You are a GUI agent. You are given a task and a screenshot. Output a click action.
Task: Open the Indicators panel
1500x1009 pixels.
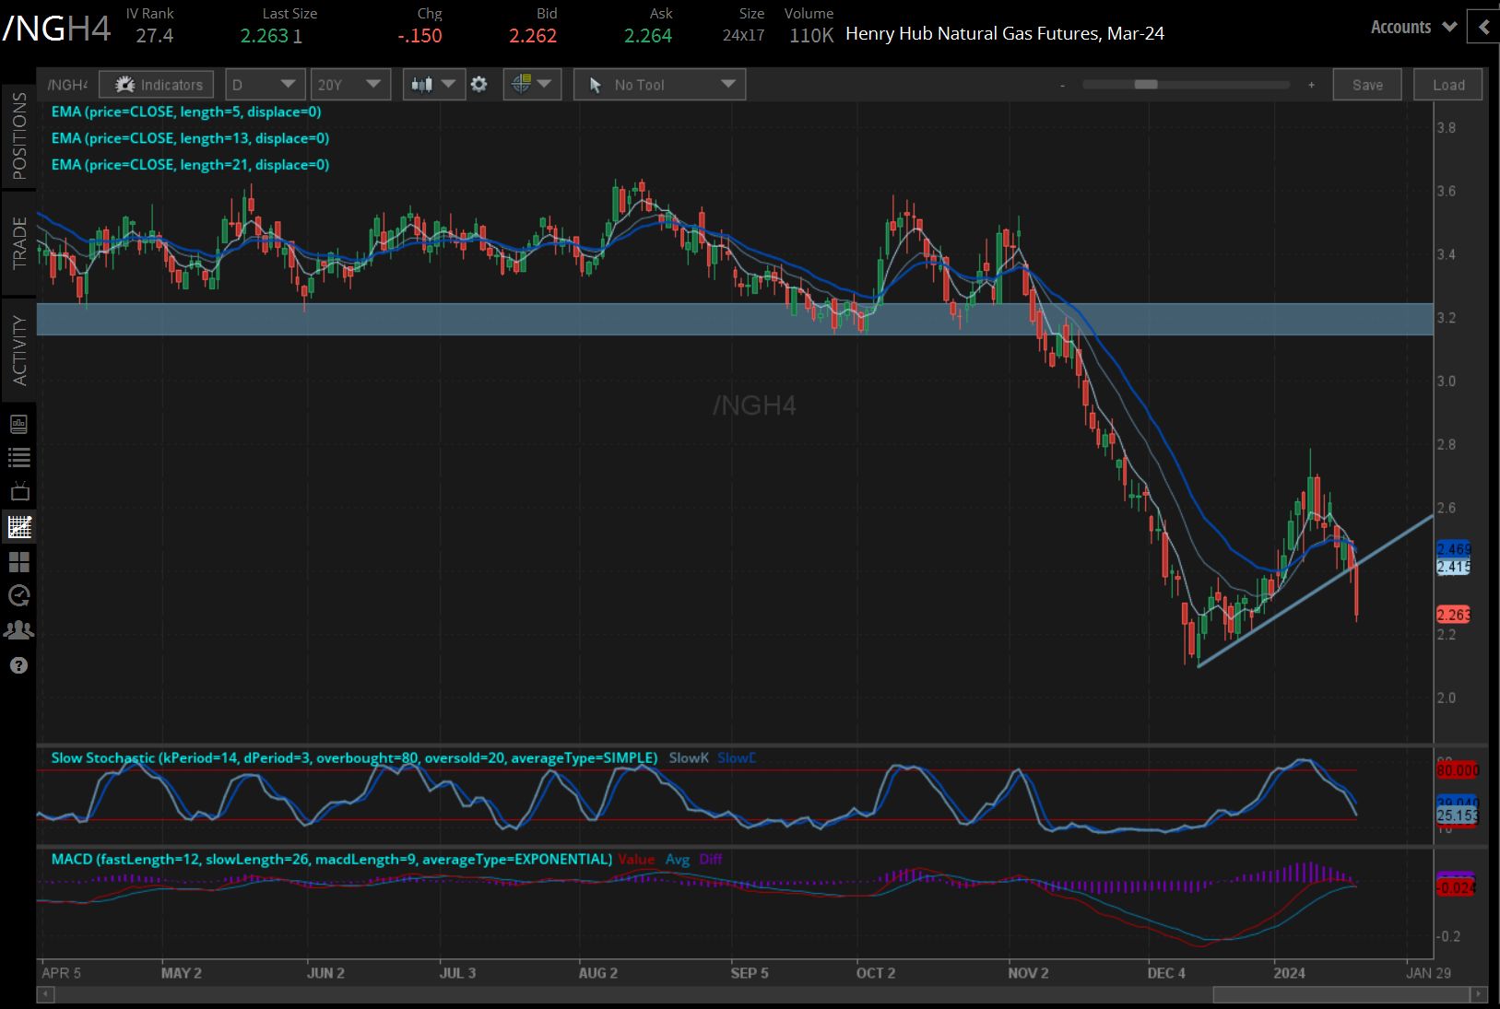click(x=157, y=85)
